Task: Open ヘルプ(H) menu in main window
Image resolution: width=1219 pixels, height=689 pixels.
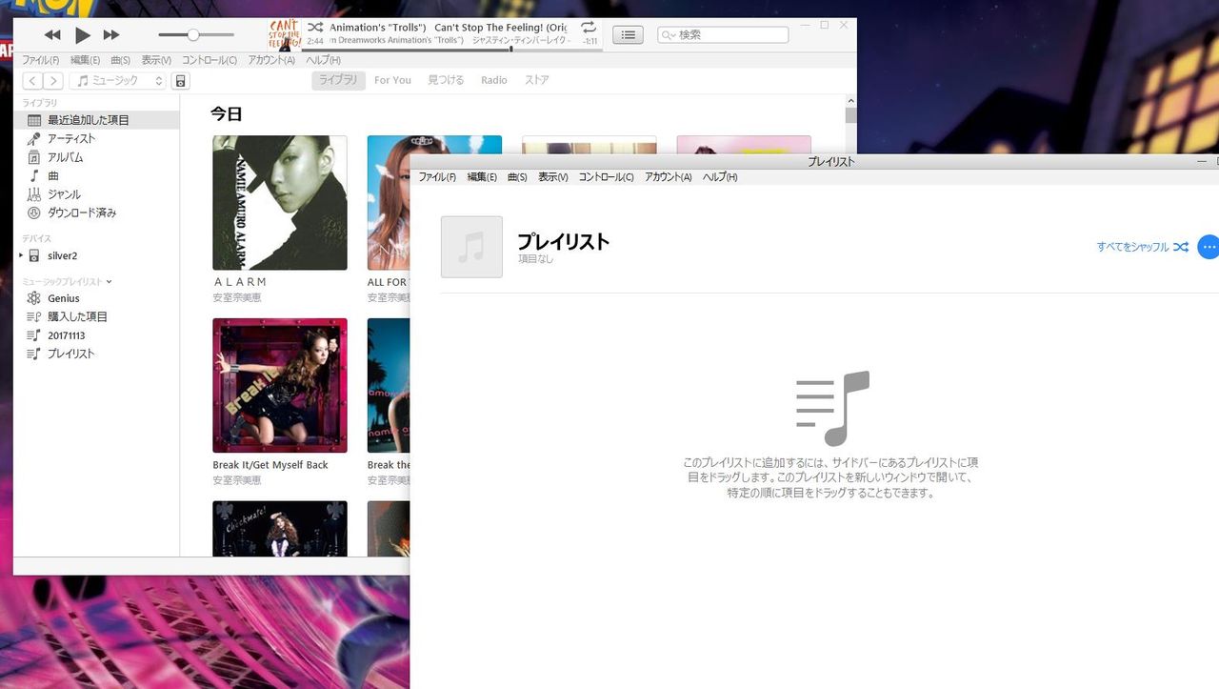Action: [323, 60]
